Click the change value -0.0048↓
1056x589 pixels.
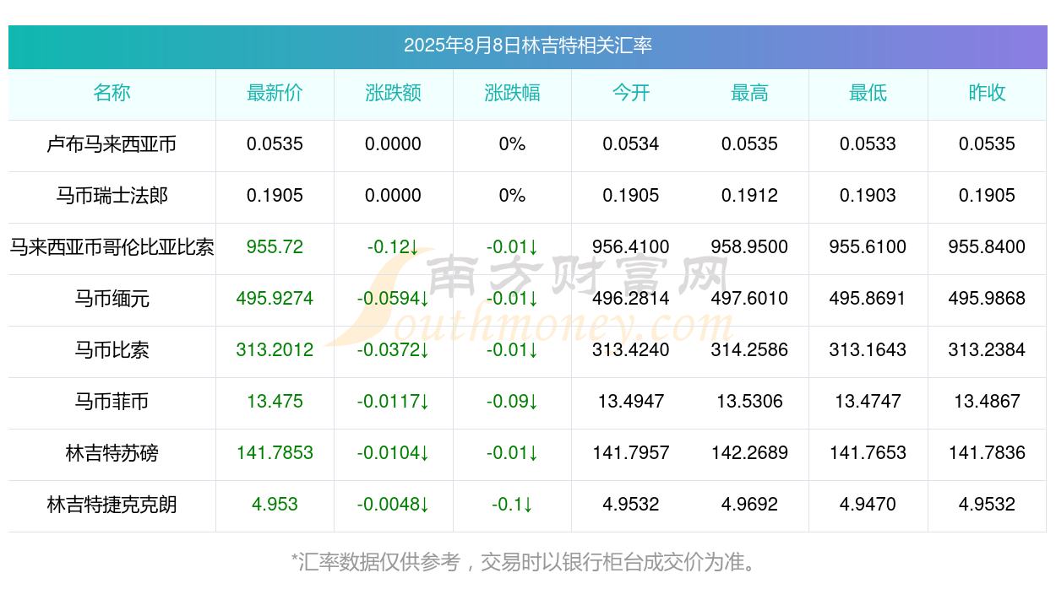point(393,505)
